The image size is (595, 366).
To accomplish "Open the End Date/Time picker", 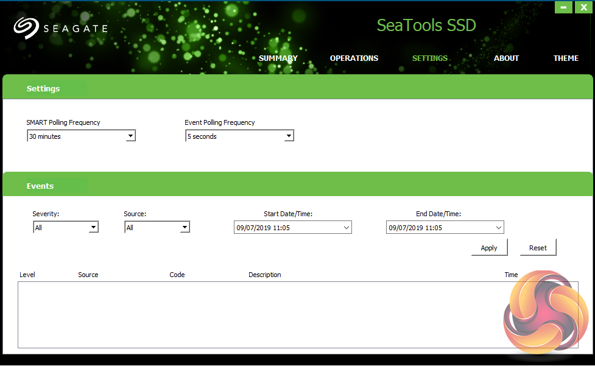I will tap(499, 228).
